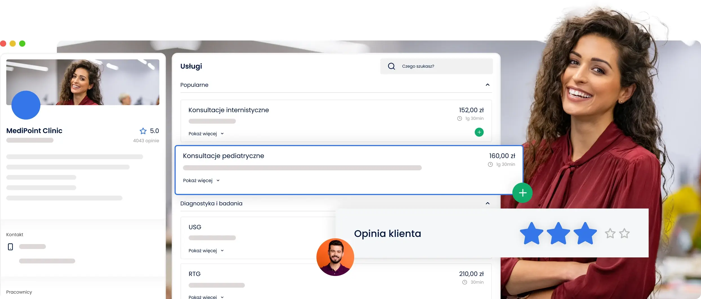The image size is (701, 299).
Task: Click the 152,00 zł price
Action: (471, 110)
